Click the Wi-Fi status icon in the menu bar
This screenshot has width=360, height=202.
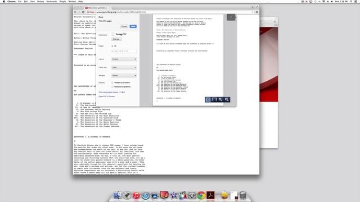tap(323, 1)
